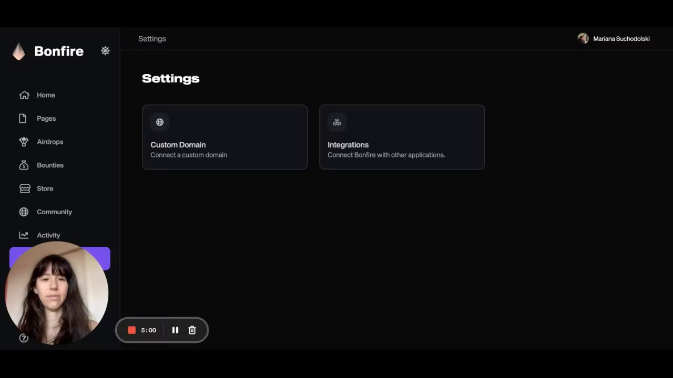Screen dimensions: 673x378
Task: Click the Activity chart icon
Action: point(24,235)
